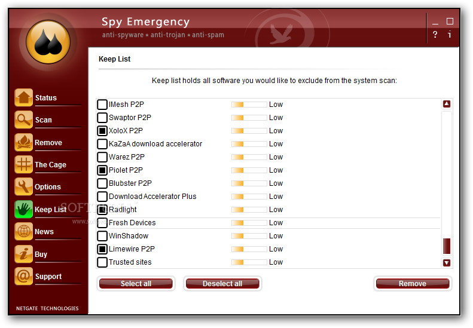Click the Netgate Technologies footer text
Viewport: 473px width, 328px height.
(47, 308)
